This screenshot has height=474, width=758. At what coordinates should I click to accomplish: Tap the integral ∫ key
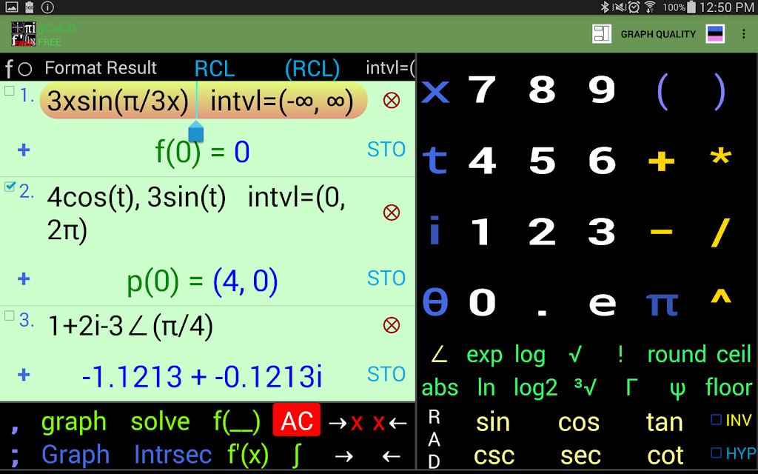(297, 455)
